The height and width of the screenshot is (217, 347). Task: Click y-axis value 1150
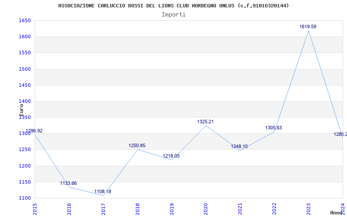tap(25, 182)
